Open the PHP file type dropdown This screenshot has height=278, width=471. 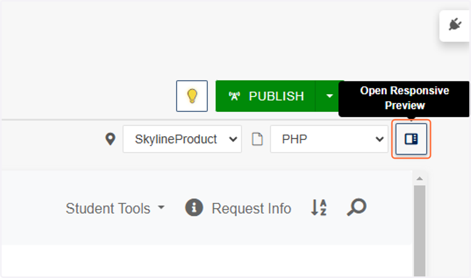pyautogui.click(x=329, y=139)
